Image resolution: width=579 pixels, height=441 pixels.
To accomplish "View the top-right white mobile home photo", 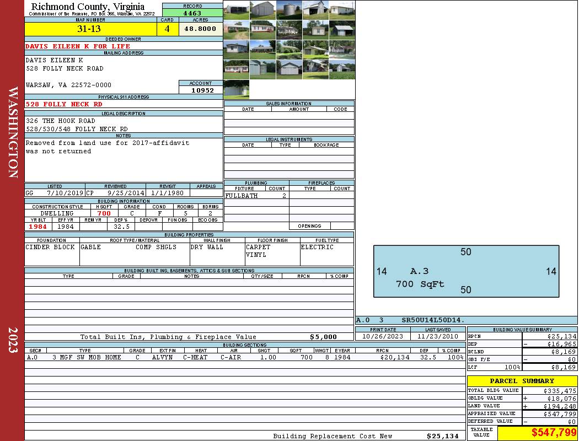I will [342, 10].
